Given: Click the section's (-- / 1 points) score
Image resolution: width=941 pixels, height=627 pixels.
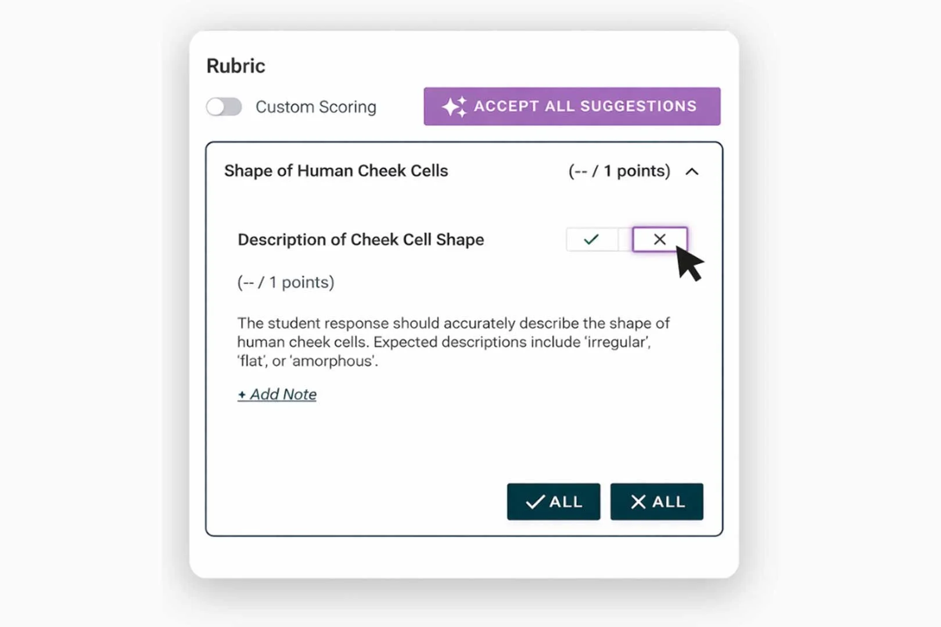Looking at the screenshot, I should click(619, 171).
